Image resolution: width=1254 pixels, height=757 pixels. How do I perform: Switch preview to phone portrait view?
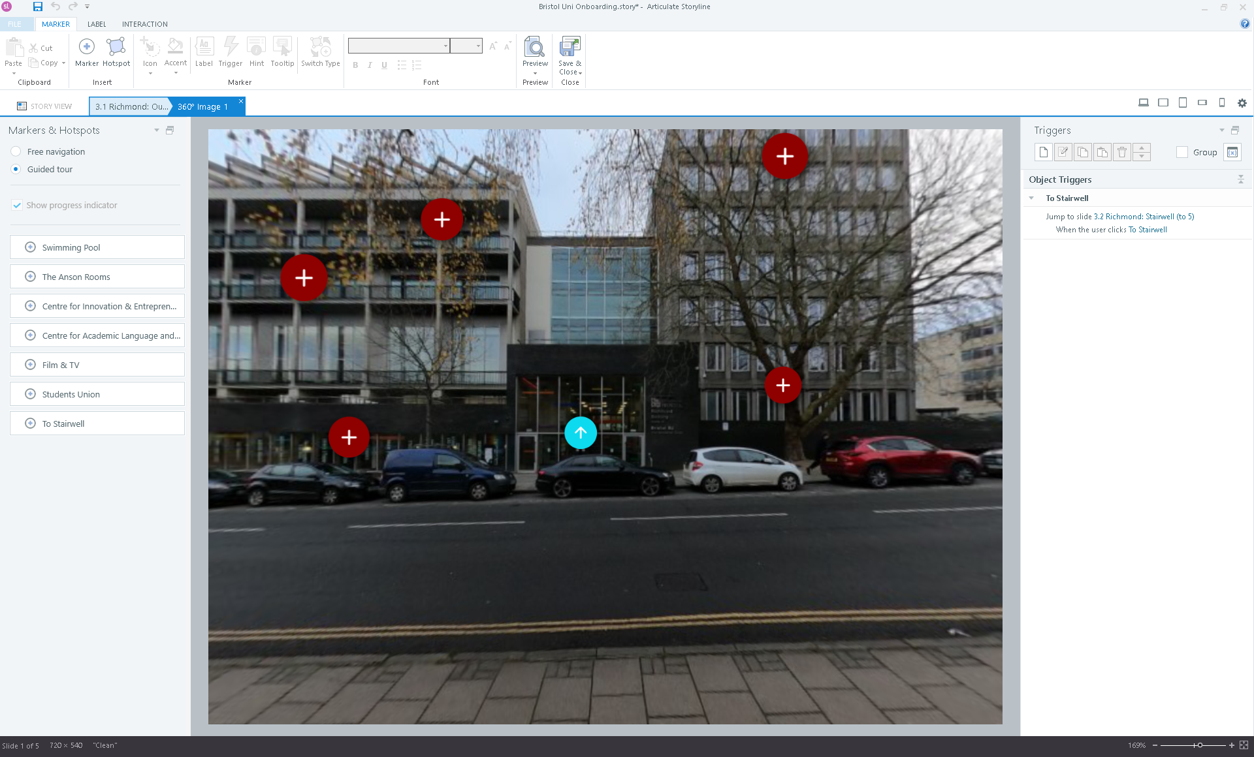tap(1222, 102)
